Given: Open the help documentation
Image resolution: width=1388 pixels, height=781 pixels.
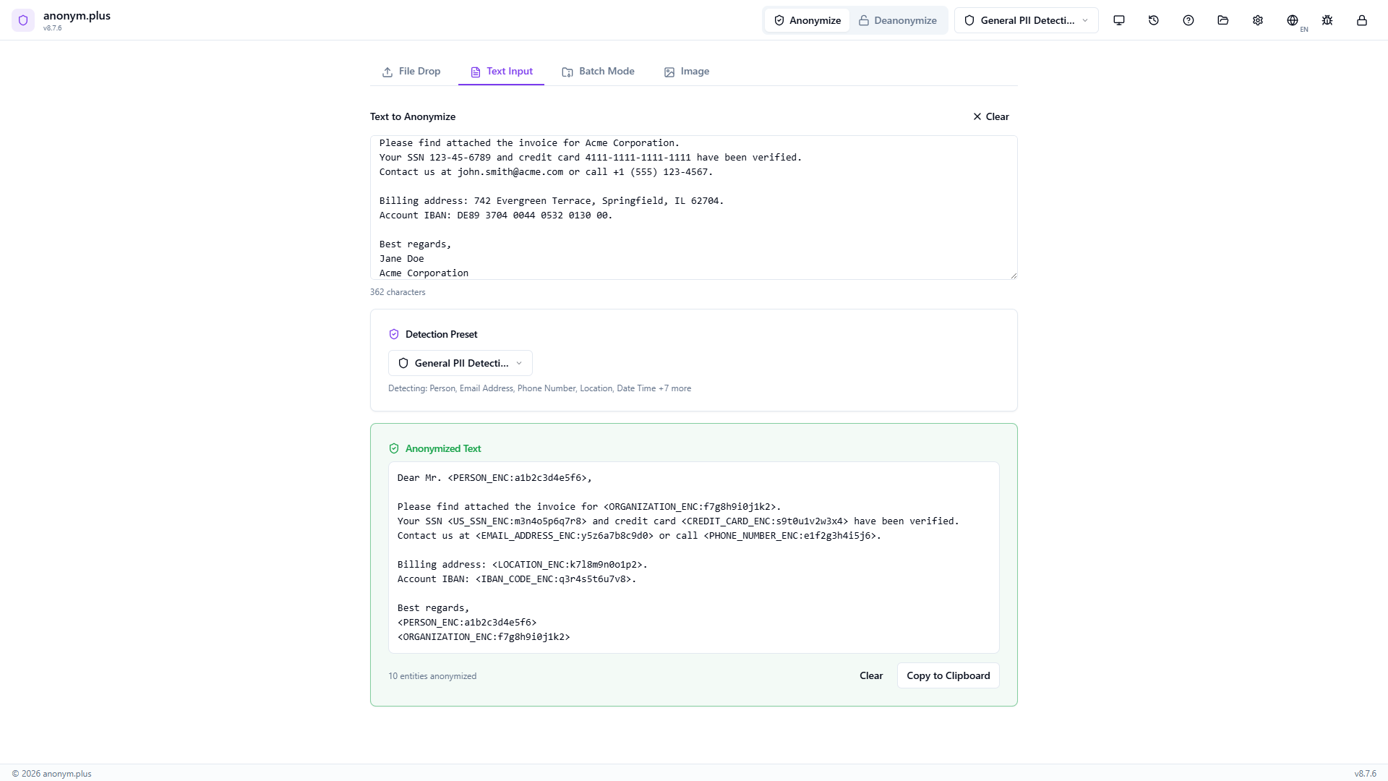Looking at the screenshot, I should pyautogui.click(x=1188, y=20).
